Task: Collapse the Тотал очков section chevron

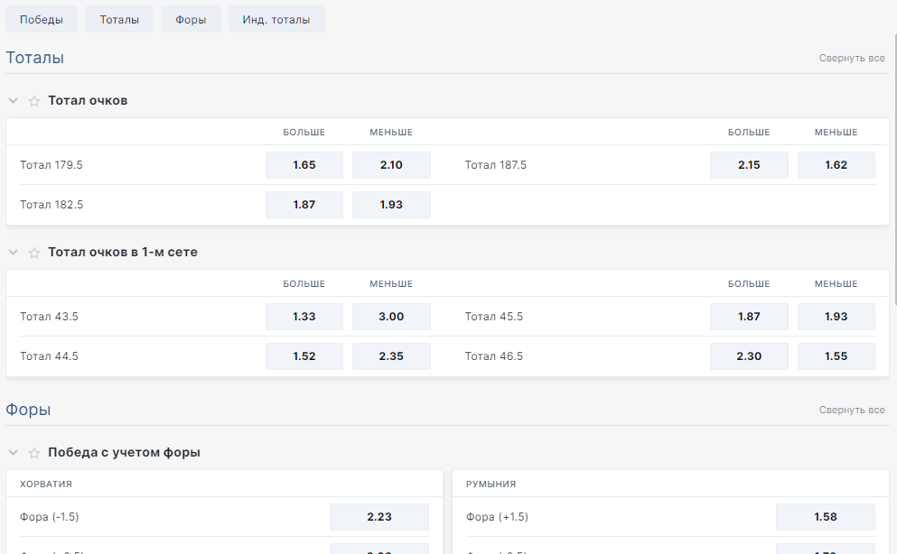Action: [14, 101]
